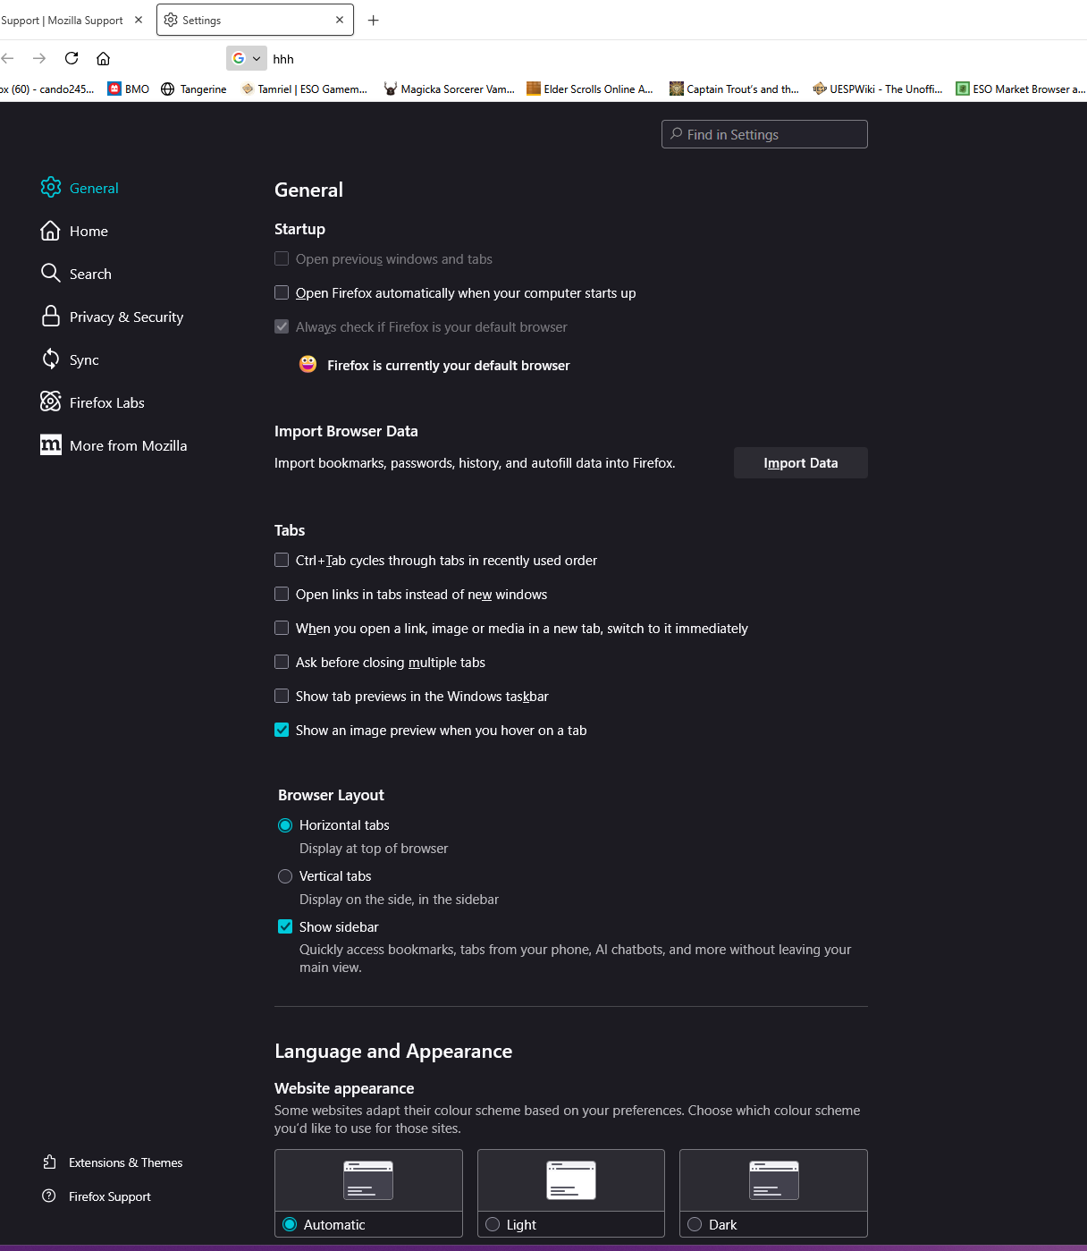Image resolution: width=1087 pixels, height=1251 pixels.
Task: Open the Tangerine bookmark
Action: 194,89
